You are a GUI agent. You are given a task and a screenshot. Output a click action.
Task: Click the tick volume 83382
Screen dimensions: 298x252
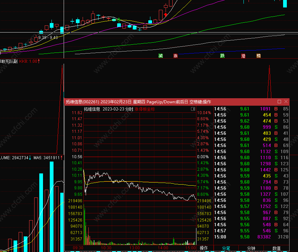pyautogui.click(x=264, y=237)
